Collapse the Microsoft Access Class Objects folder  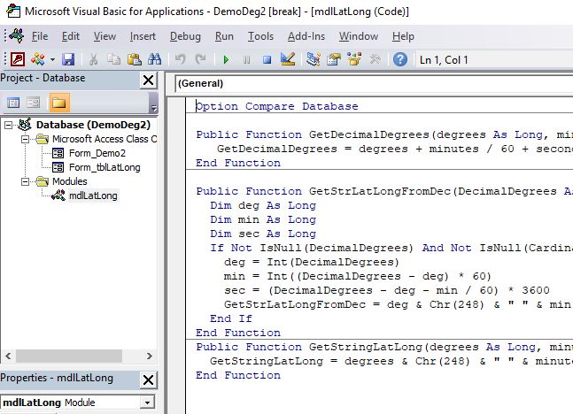point(25,139)
